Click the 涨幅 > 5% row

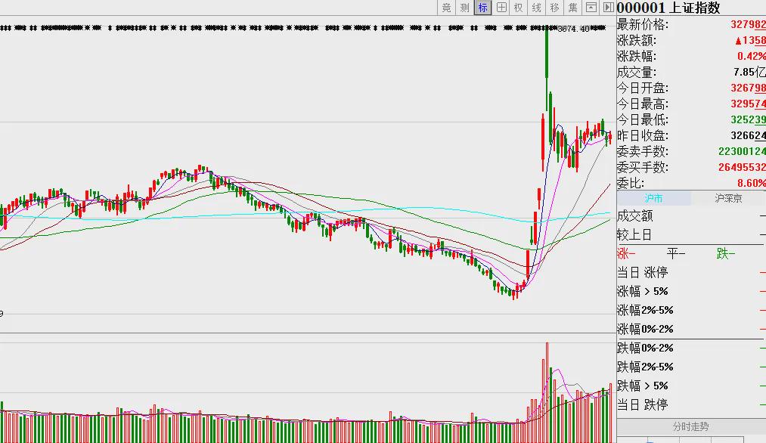pyautogui.click(x=691, y=291)
